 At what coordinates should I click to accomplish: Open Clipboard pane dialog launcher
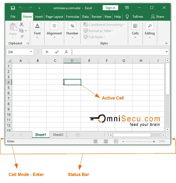[x=28, y=43]
